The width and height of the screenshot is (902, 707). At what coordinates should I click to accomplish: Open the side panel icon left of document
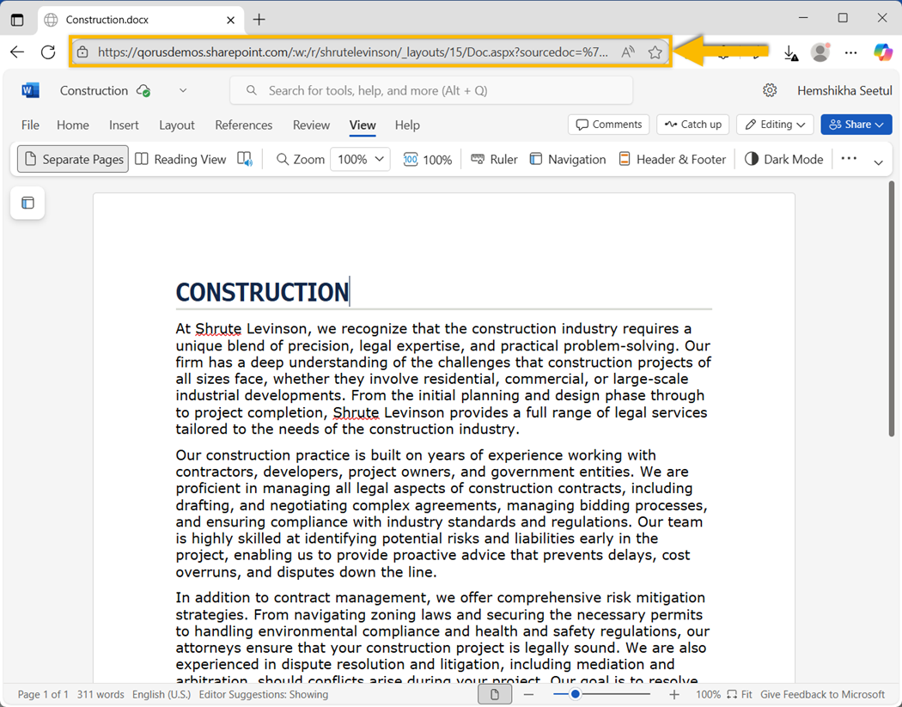(27, 203)
